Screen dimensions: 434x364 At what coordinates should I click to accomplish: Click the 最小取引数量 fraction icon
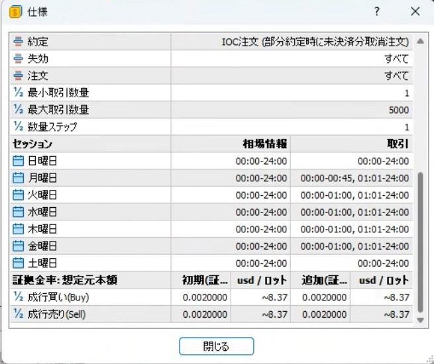[19, 93]
